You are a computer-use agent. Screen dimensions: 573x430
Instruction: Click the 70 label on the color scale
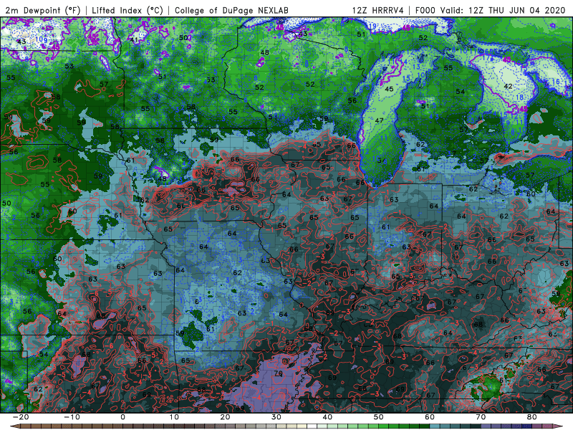pos(481,417)
